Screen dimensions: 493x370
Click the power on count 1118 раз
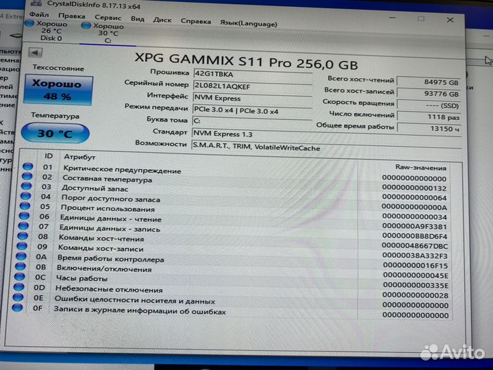(429, 117)
